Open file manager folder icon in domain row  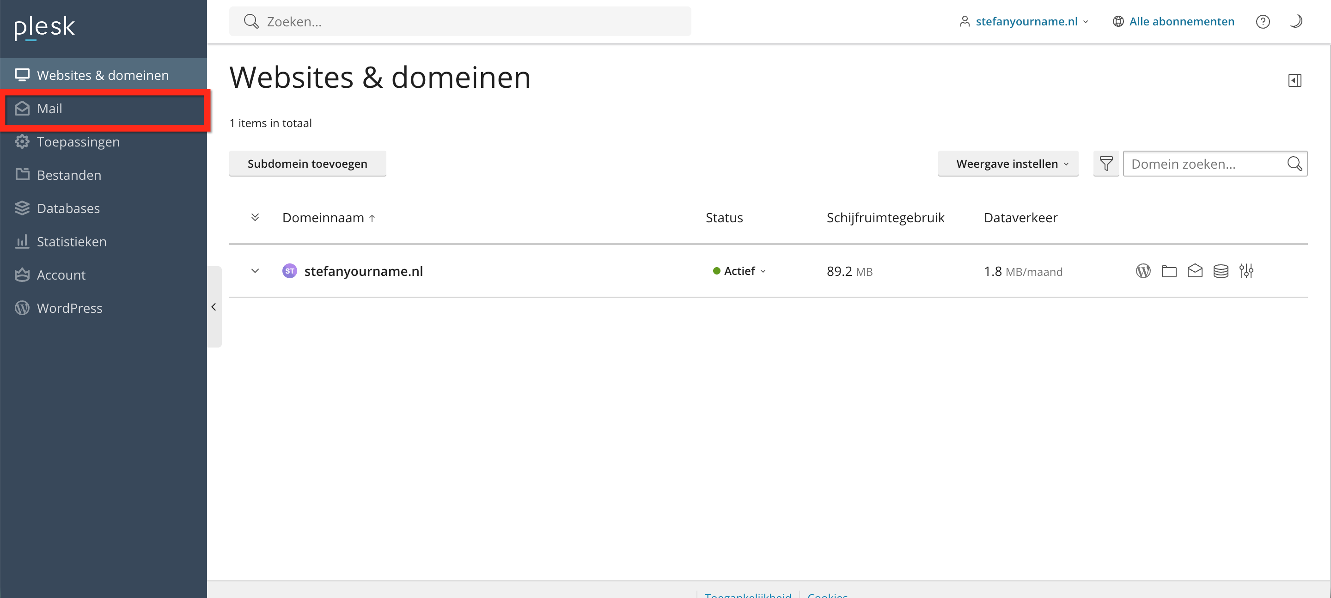[x=1169, y=271]
